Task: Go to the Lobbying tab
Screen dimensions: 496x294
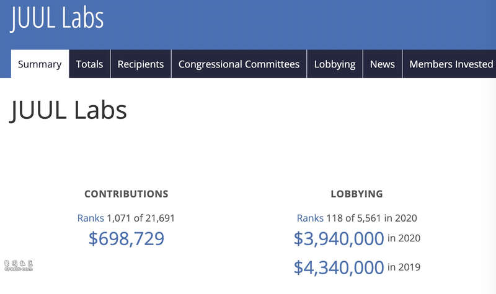Action: point(335,64)
